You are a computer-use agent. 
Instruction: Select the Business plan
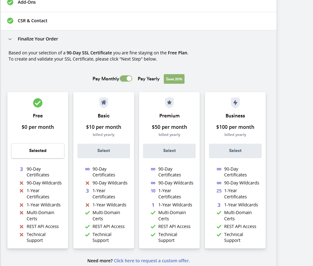235,151
